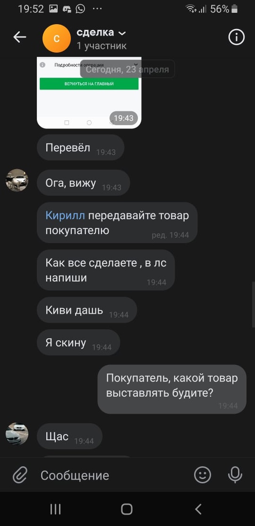Tap the sender avatar next to Щас
This screenshot has width=255, height=526.
coord(17,434)
